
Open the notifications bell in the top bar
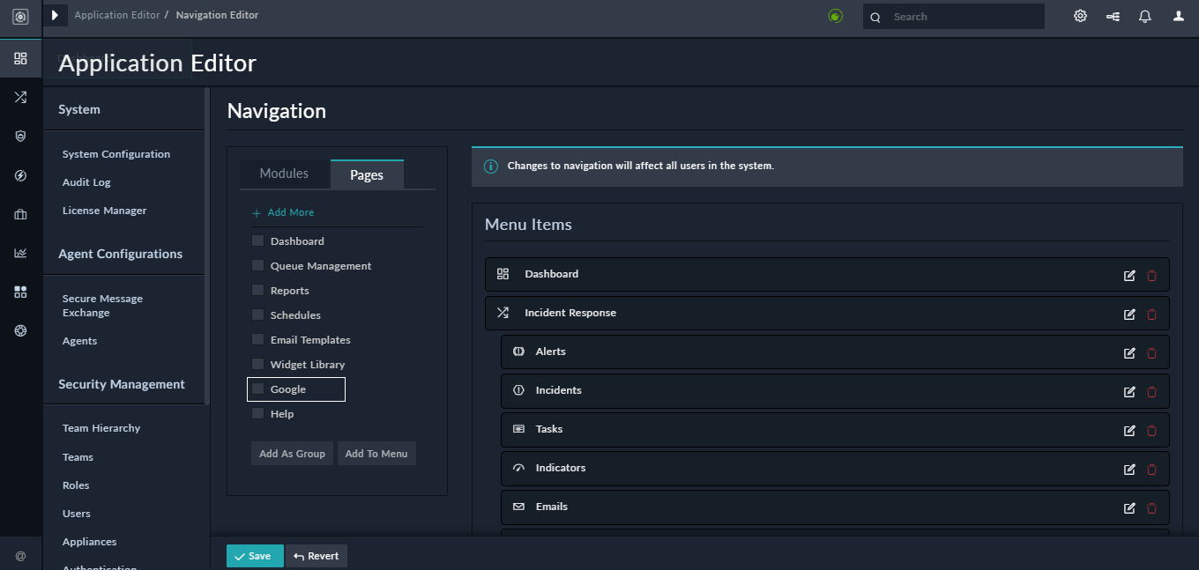tap(1144, 16)
